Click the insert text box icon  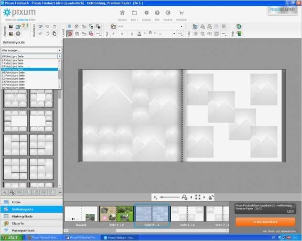click(x=113, y=27)
